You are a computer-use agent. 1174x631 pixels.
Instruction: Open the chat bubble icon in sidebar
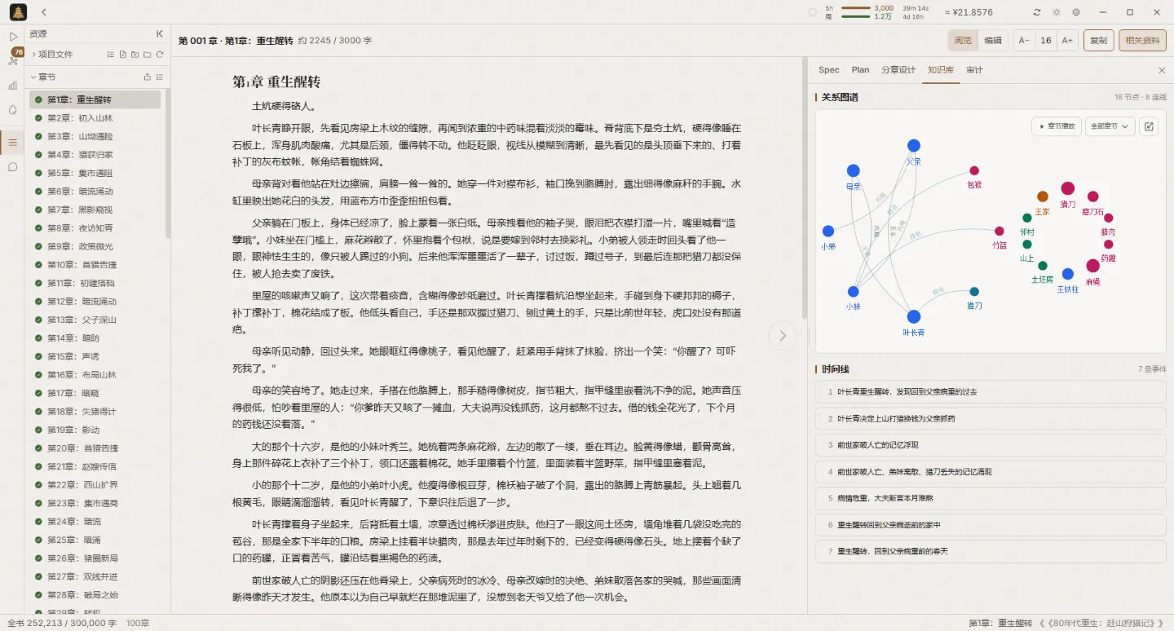point(13,166)
